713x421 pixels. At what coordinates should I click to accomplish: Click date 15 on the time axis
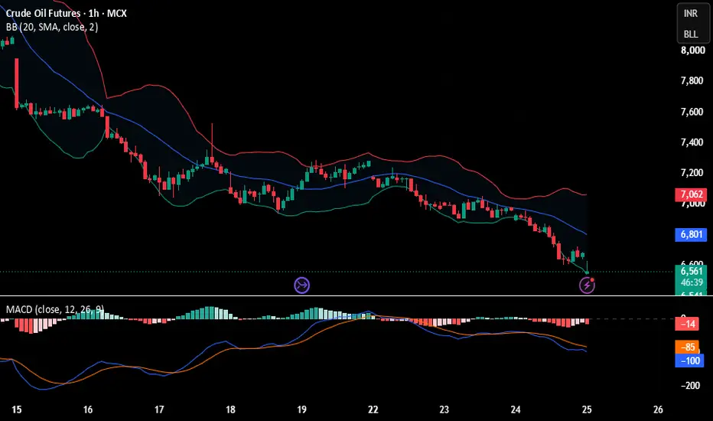pyautogui.click(x=16, y=410)
